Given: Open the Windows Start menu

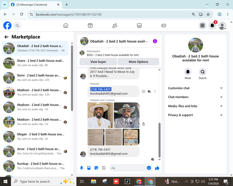Looking at the screenshot, I should [x=6, y=181].
